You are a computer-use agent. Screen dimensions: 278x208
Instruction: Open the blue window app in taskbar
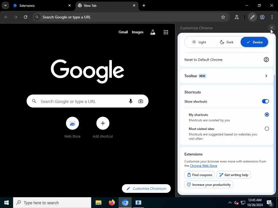[x=138, y=203]
